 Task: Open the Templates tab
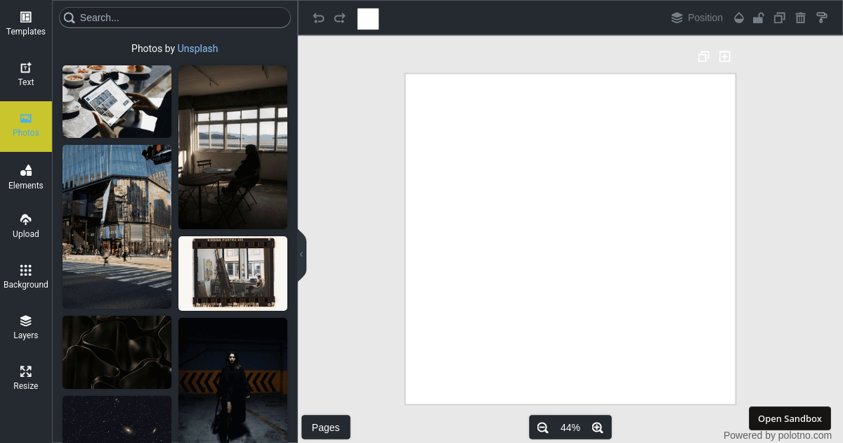(x=26, y=24)
